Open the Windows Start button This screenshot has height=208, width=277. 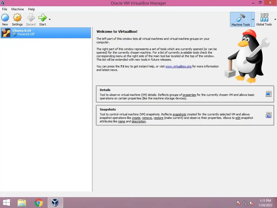coord(6,203)
